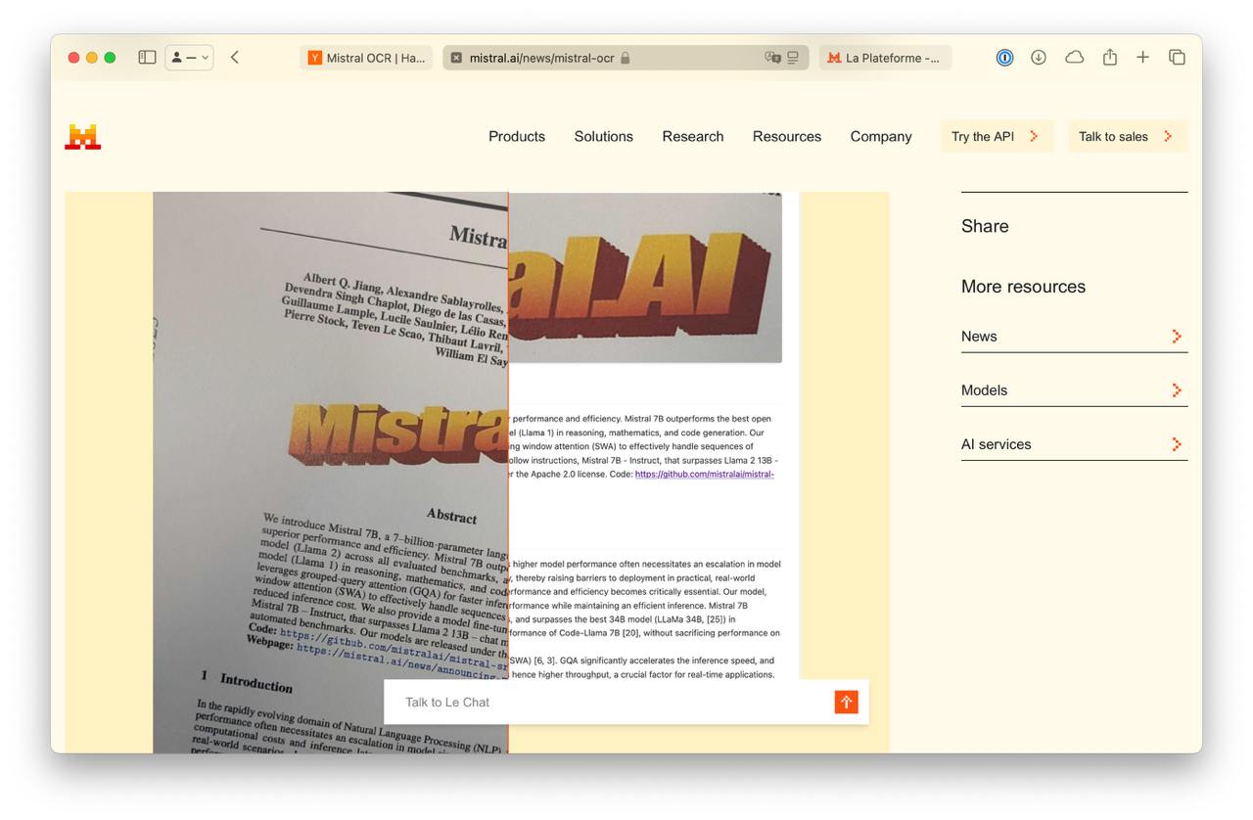
Task: Click the Hacker News Y favicon
Action: pyautogui.click(x=314, y=58)
